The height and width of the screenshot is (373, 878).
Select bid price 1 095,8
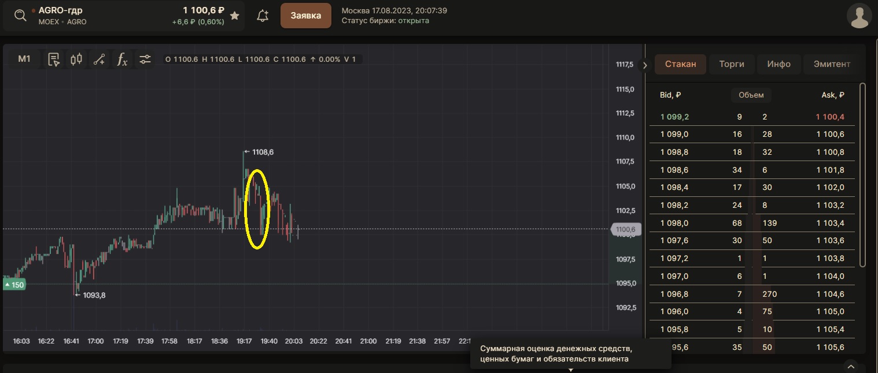coord(674,330)
